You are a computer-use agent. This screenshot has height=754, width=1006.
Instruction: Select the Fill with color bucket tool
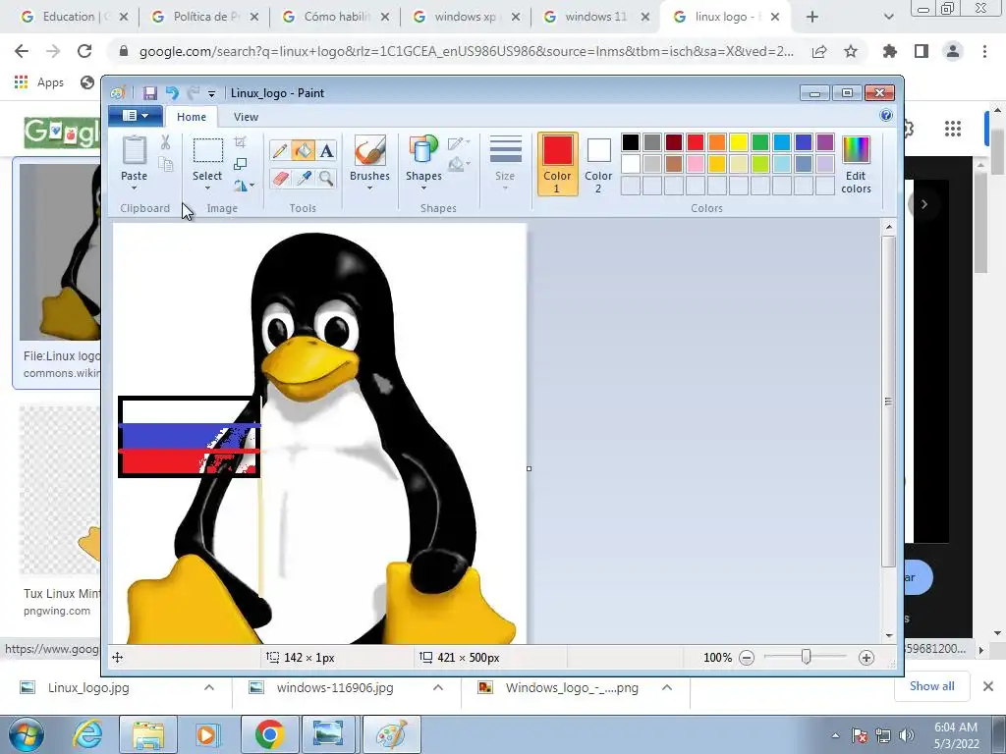[303, 150]
